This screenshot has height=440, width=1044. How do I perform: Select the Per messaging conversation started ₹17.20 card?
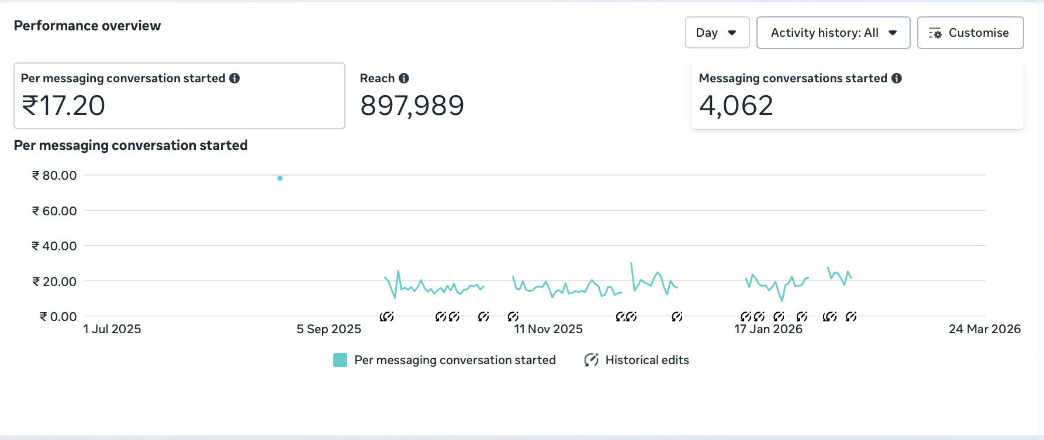click(179, 96)
